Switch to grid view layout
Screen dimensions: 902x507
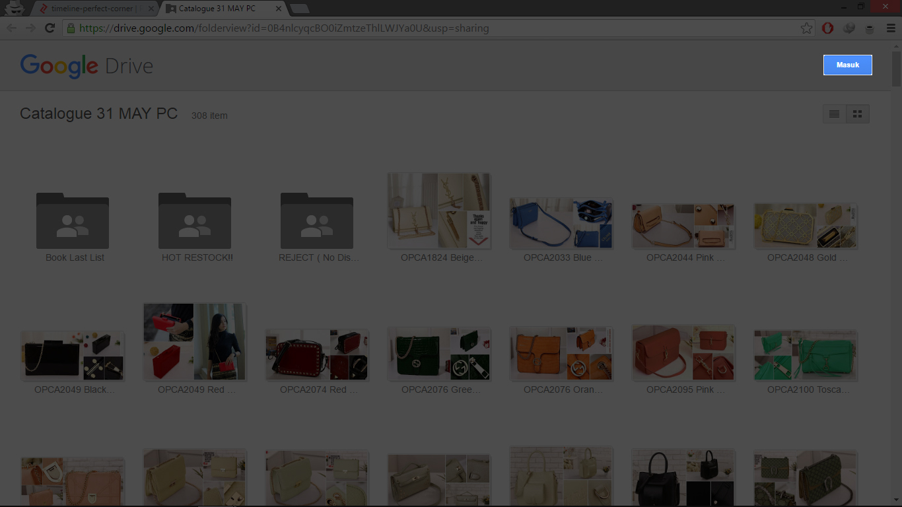click(858, 114)
